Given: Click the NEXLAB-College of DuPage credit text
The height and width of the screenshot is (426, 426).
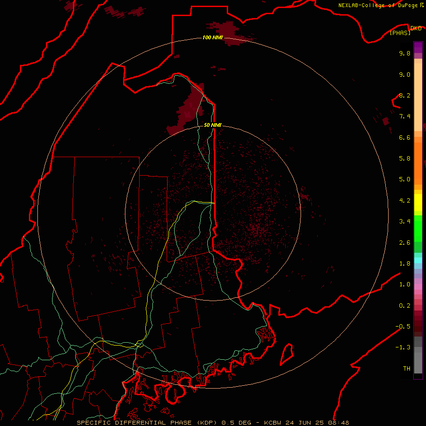Looking at the screenshot, I should click(x=378, y=5).
